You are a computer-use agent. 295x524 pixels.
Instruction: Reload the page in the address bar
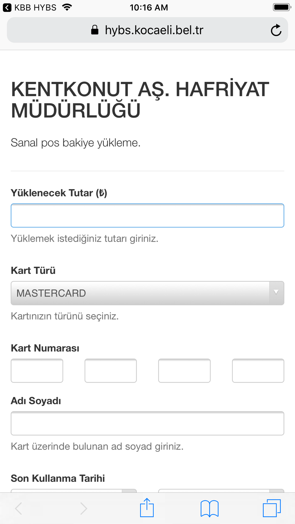276,30
